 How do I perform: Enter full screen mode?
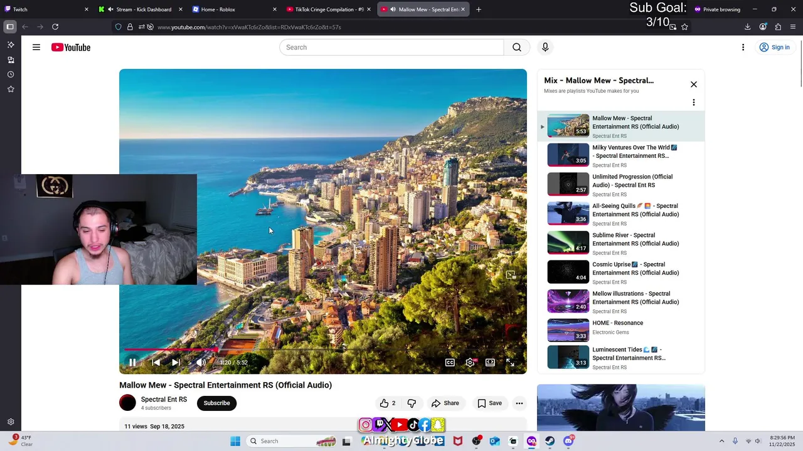click(x=510, y=363)
